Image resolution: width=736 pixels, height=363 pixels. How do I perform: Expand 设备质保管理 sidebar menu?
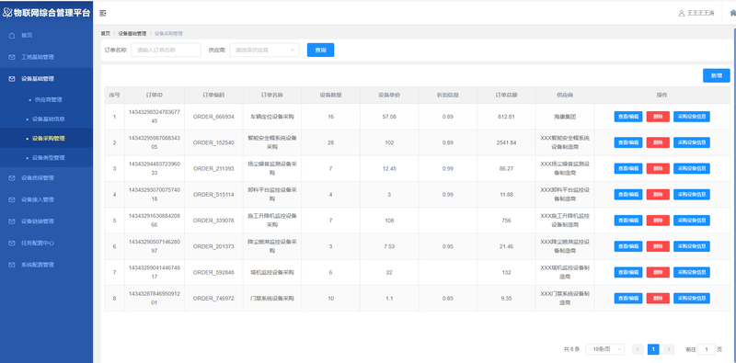pos(47,177)
